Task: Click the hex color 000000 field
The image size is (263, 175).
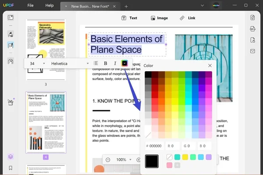Action: pyautogui.click(x=154, y=146)
